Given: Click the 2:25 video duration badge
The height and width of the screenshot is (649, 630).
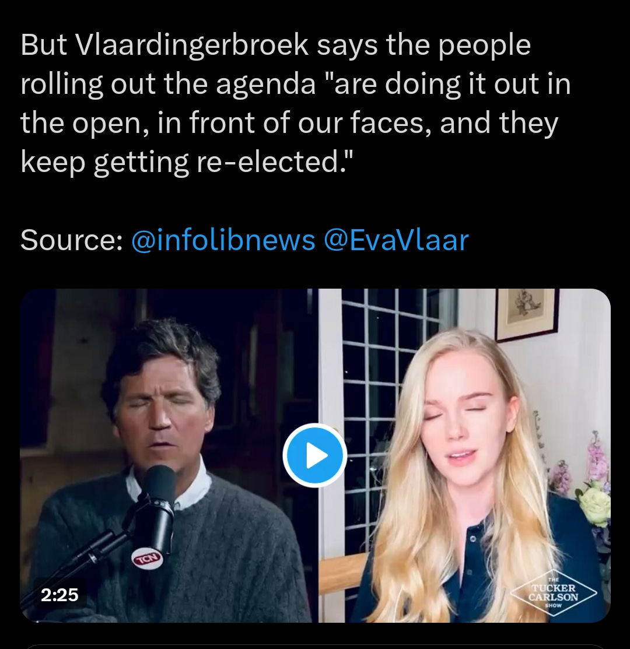Looking at the screenshot, I should [60, 595].
